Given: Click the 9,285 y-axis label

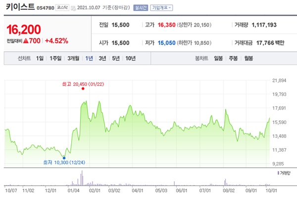Looking at the screenshot, I should coord(278,164).
